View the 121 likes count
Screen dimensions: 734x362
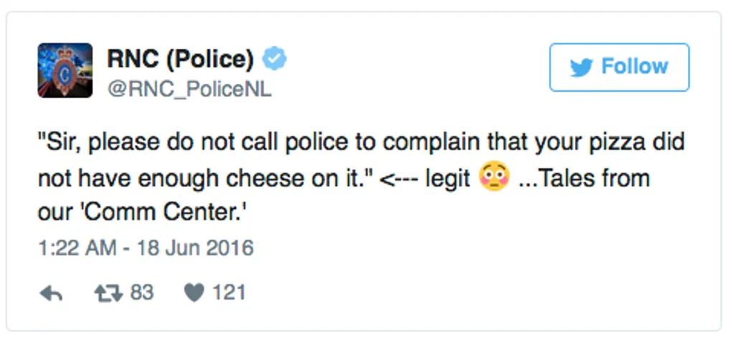tap(229, 292)
